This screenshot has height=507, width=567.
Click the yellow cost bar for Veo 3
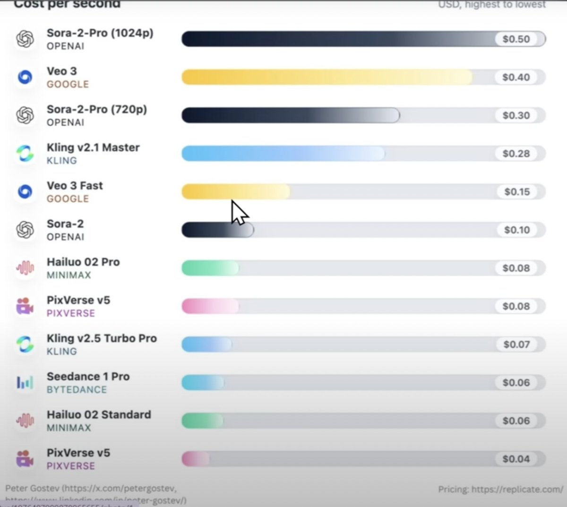(x=327, y=77)
